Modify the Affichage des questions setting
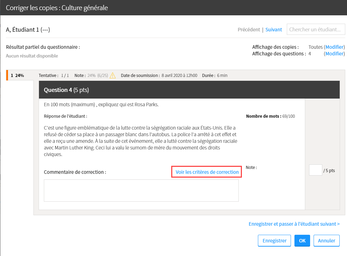347x256 pixels. pyautogui.click(x=335, y=54)
